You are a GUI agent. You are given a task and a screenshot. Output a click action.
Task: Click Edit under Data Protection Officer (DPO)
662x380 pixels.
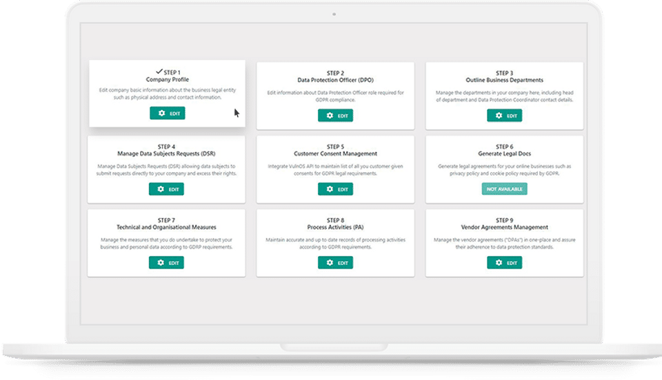[335, 116]
